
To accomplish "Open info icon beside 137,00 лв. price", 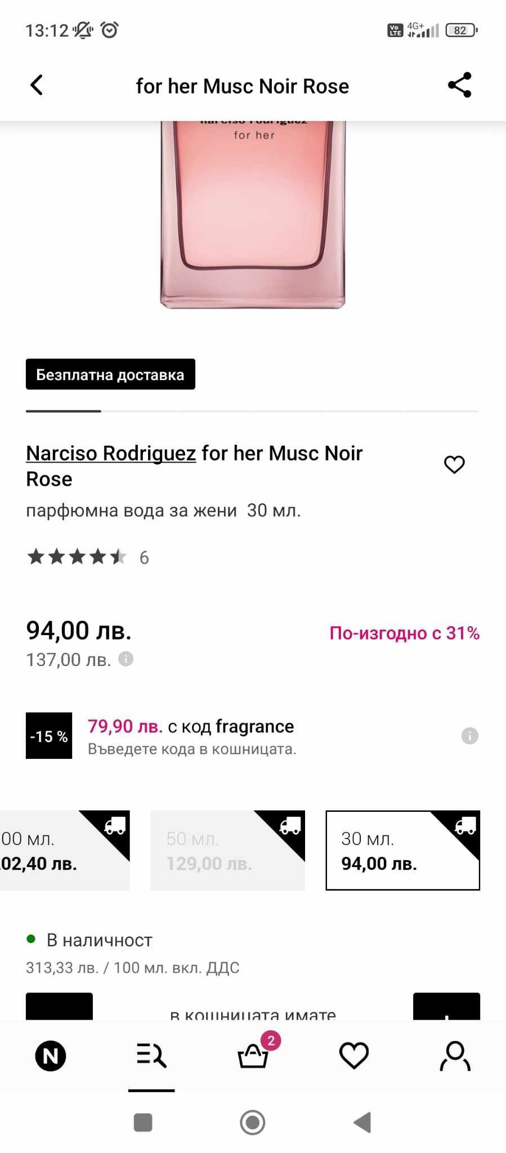I will [x=126, y=659].
